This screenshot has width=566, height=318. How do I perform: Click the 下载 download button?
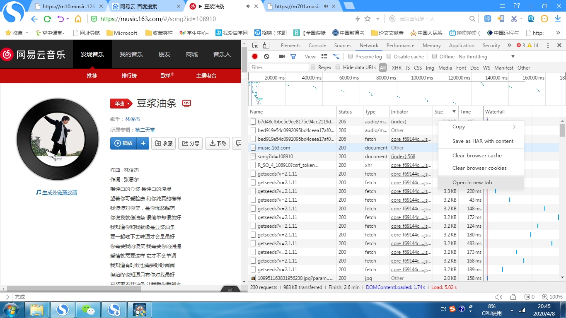click(218, 143)
